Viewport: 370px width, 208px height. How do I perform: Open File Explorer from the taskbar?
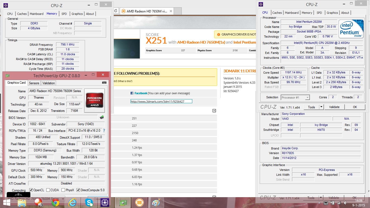coord(22,203)
